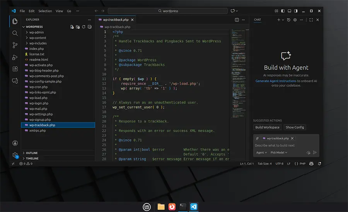Viewport: 348px width, 212px height.
Task: Go back with navigation arrow
Action: pyautogui.click(x=96, y=11)
